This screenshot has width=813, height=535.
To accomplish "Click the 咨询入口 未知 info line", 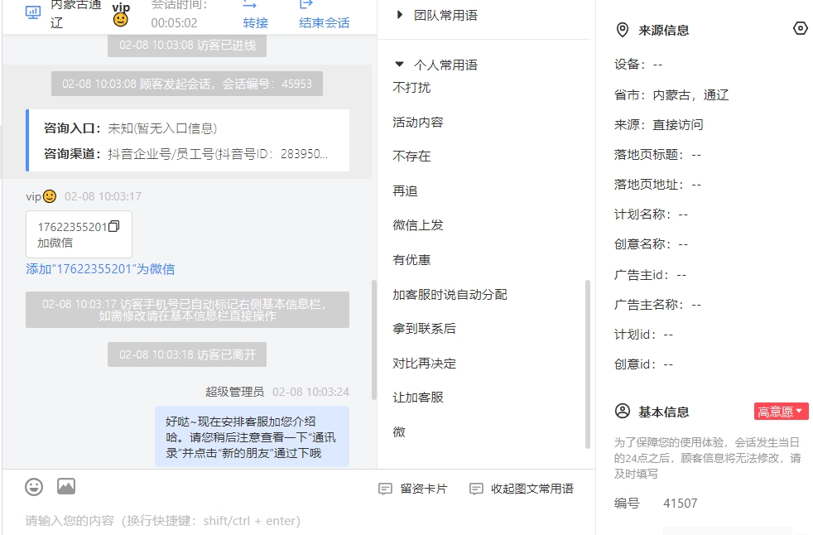I will point(130,128).
